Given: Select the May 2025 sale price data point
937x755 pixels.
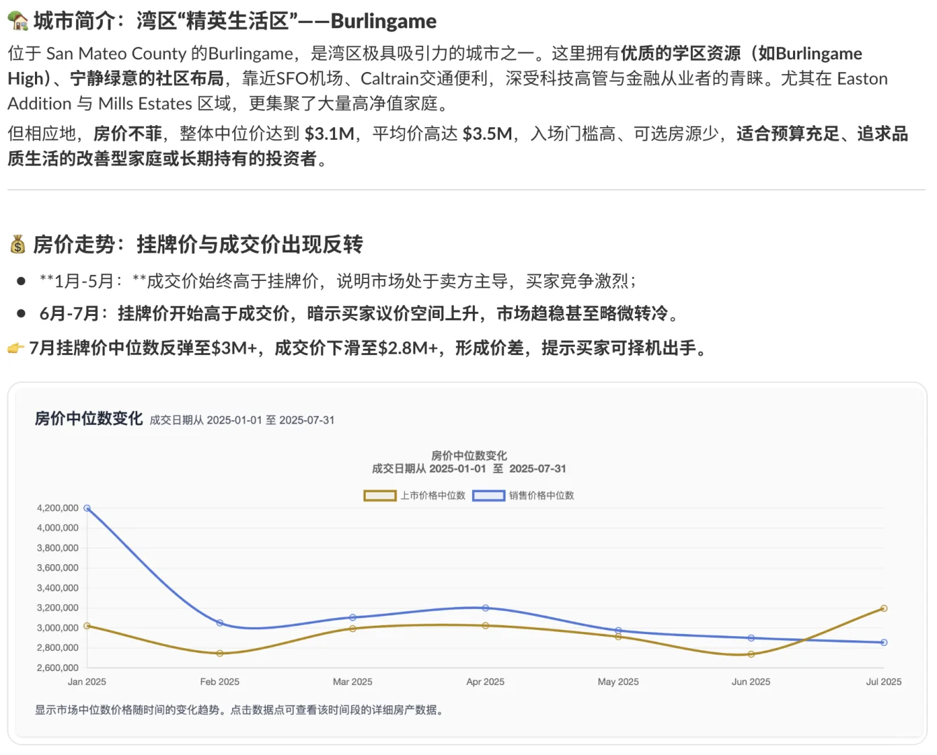Looking at the screenshot, I should [x=618, y=631].
